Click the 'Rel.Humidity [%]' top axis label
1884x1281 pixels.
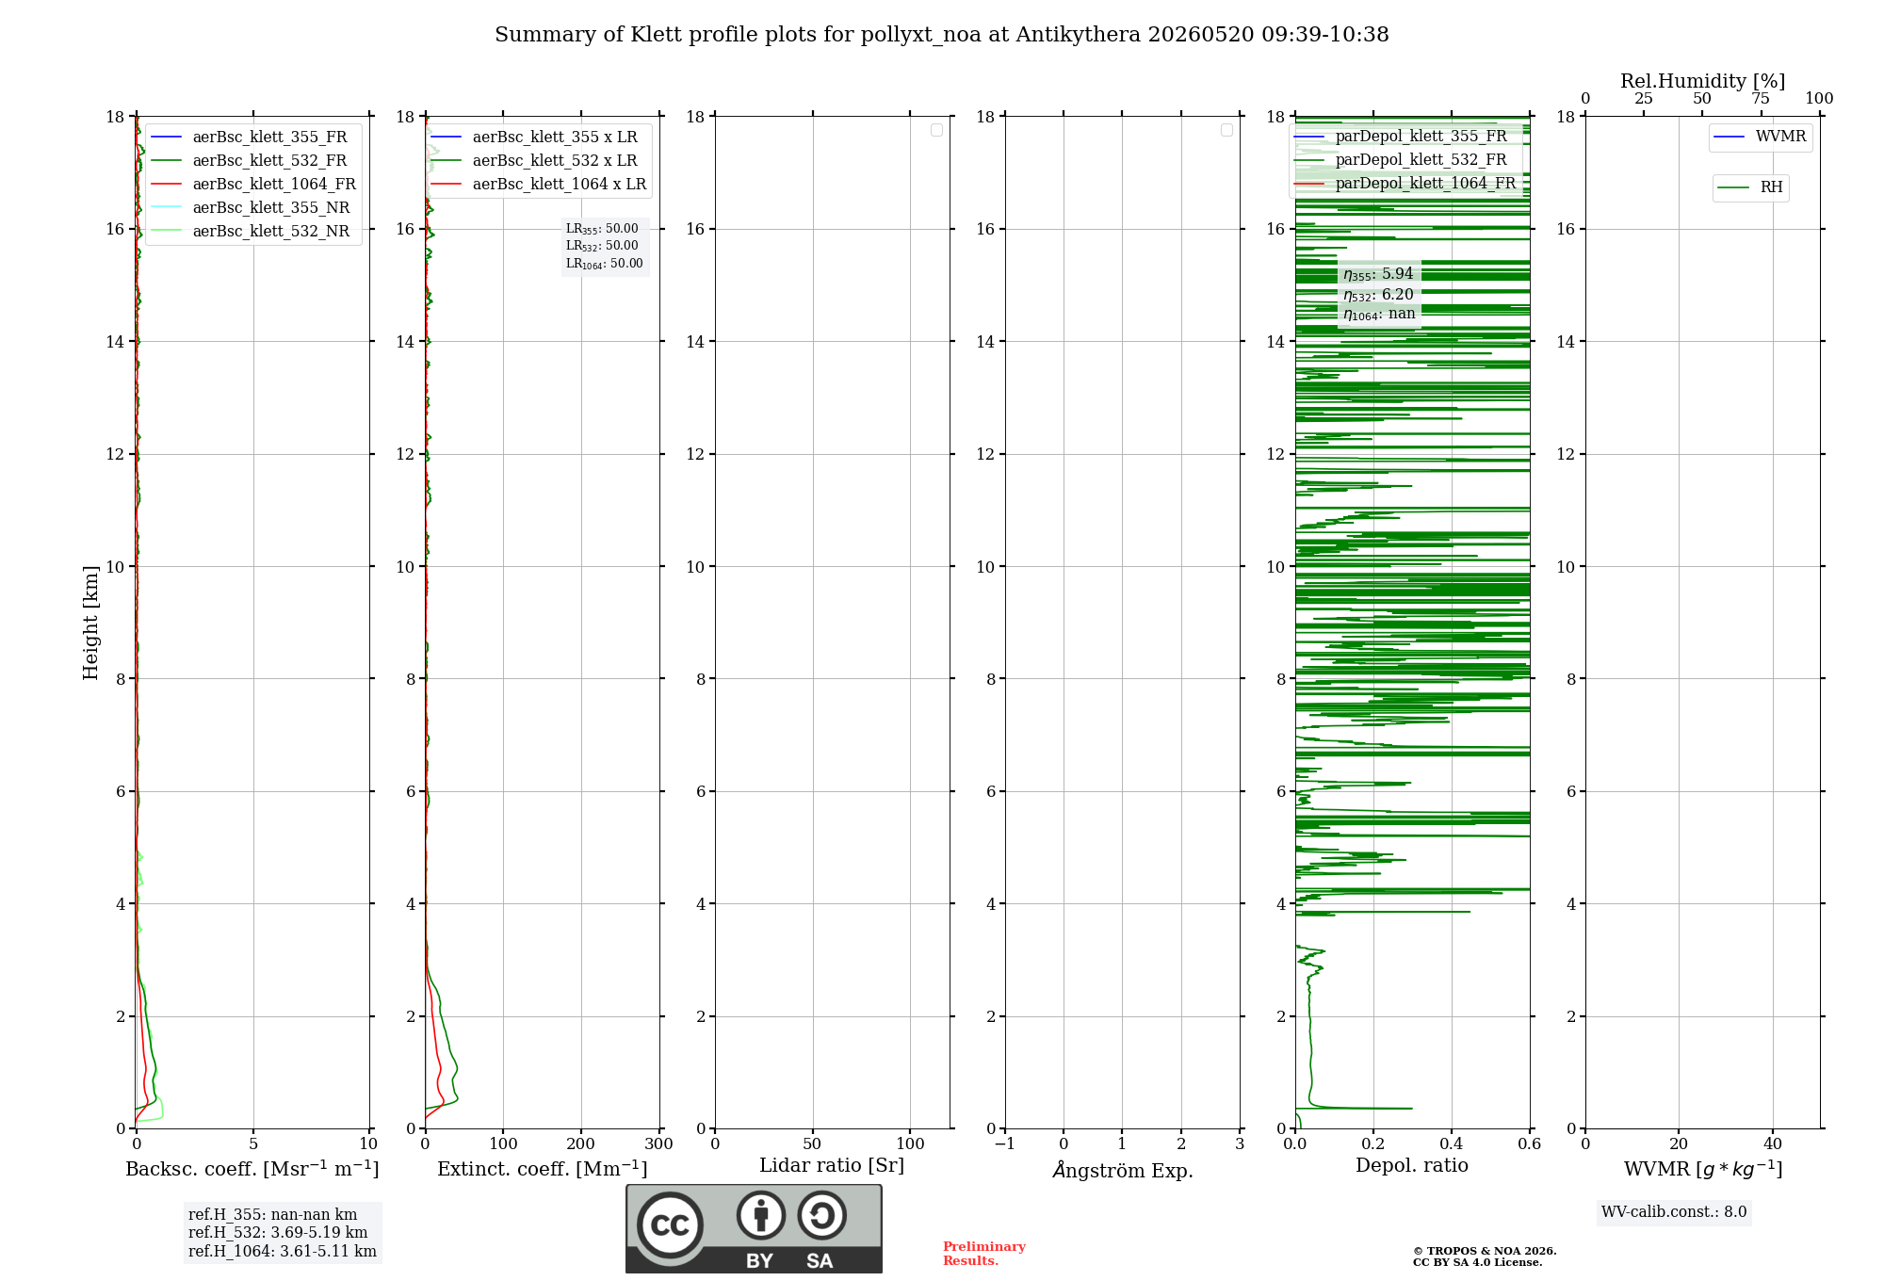click(1702, 81)
